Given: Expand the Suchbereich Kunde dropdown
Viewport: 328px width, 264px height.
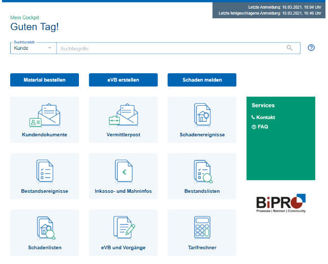Looking at the screenshot, I should tap(33, 48).
